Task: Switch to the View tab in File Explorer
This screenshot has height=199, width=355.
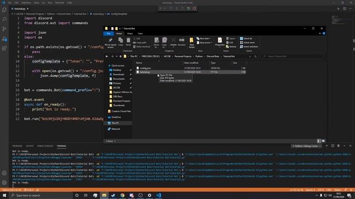Action: click(140, 33)
